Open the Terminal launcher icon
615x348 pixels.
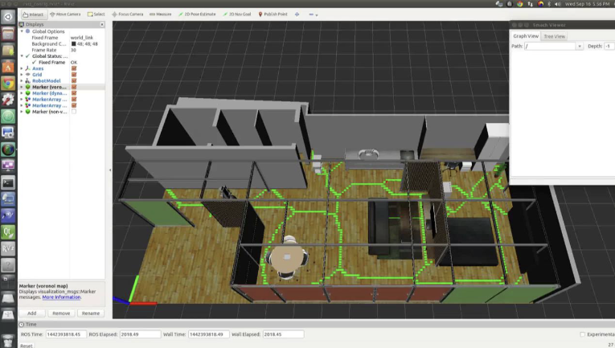(8, 182)
